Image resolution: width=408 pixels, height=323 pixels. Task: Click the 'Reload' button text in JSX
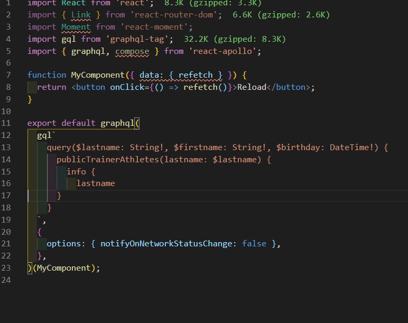click(x=252, y=87)
